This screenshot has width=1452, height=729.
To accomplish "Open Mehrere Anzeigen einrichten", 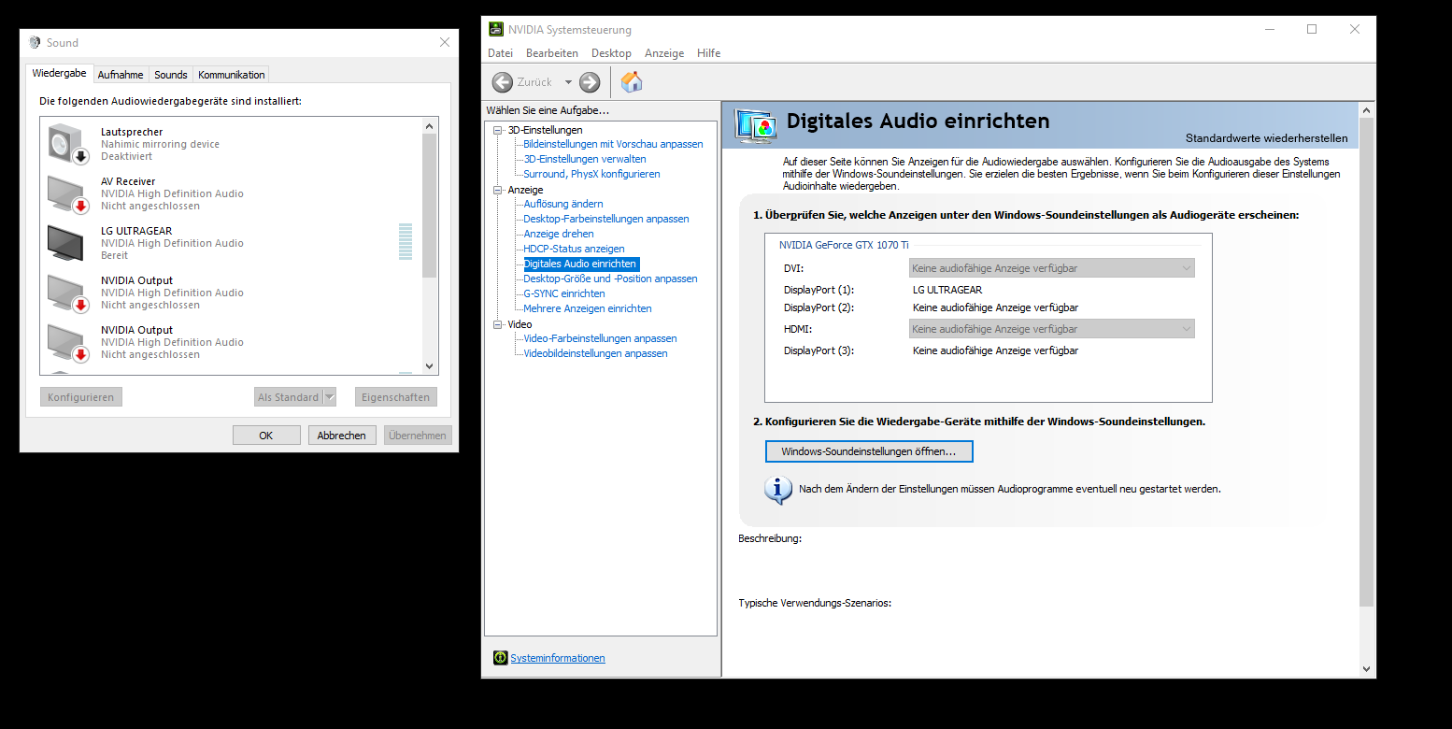I will tap(588, 308).
